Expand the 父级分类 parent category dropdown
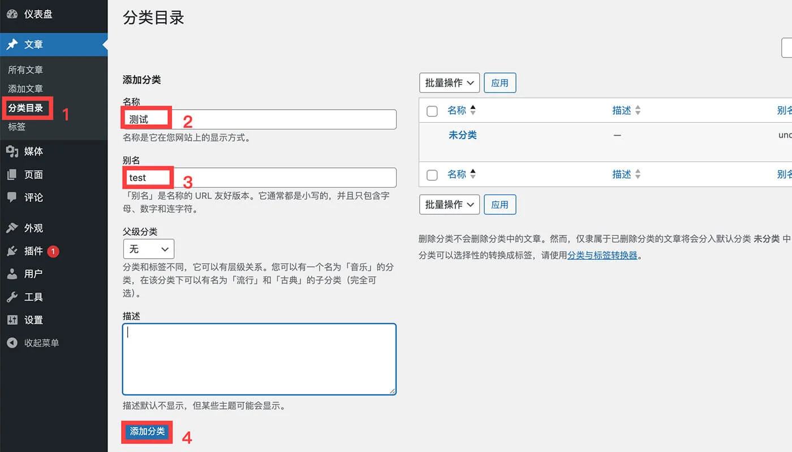This screenshot has width=792, height=452. (x=148, y=249)
